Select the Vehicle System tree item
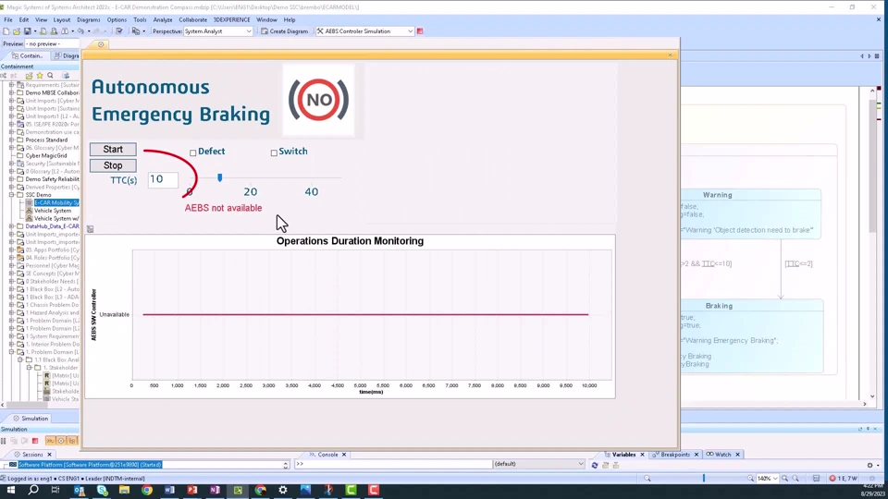Viewport: 888px width, 499px height. 52,211
